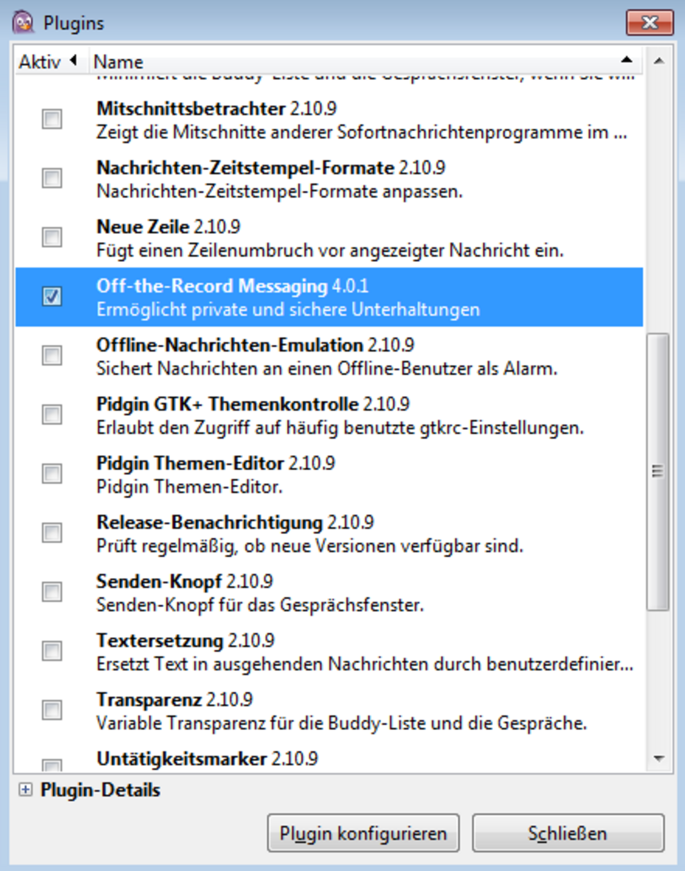Enable the Senden-Knopf plugin checkbox
Image resolution: width=685 pixels, height=871 pixels.
coord(52,592)
